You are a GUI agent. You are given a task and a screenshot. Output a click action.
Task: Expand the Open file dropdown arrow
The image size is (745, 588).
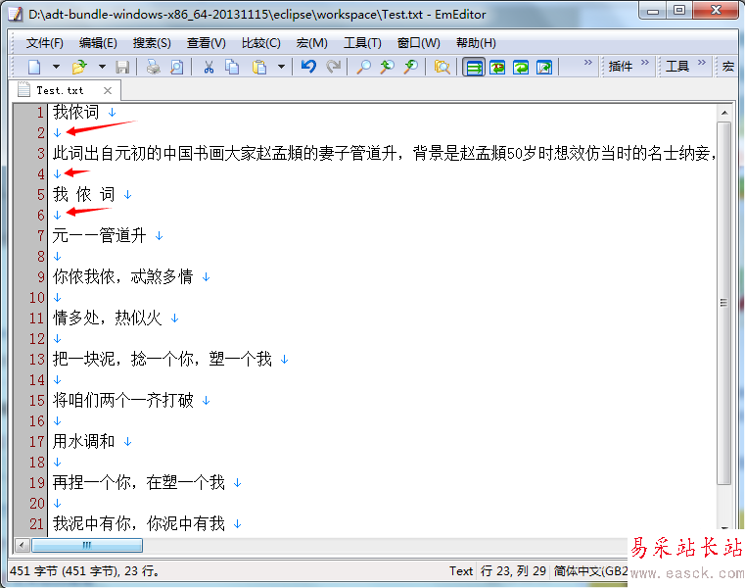coord(102,67)
